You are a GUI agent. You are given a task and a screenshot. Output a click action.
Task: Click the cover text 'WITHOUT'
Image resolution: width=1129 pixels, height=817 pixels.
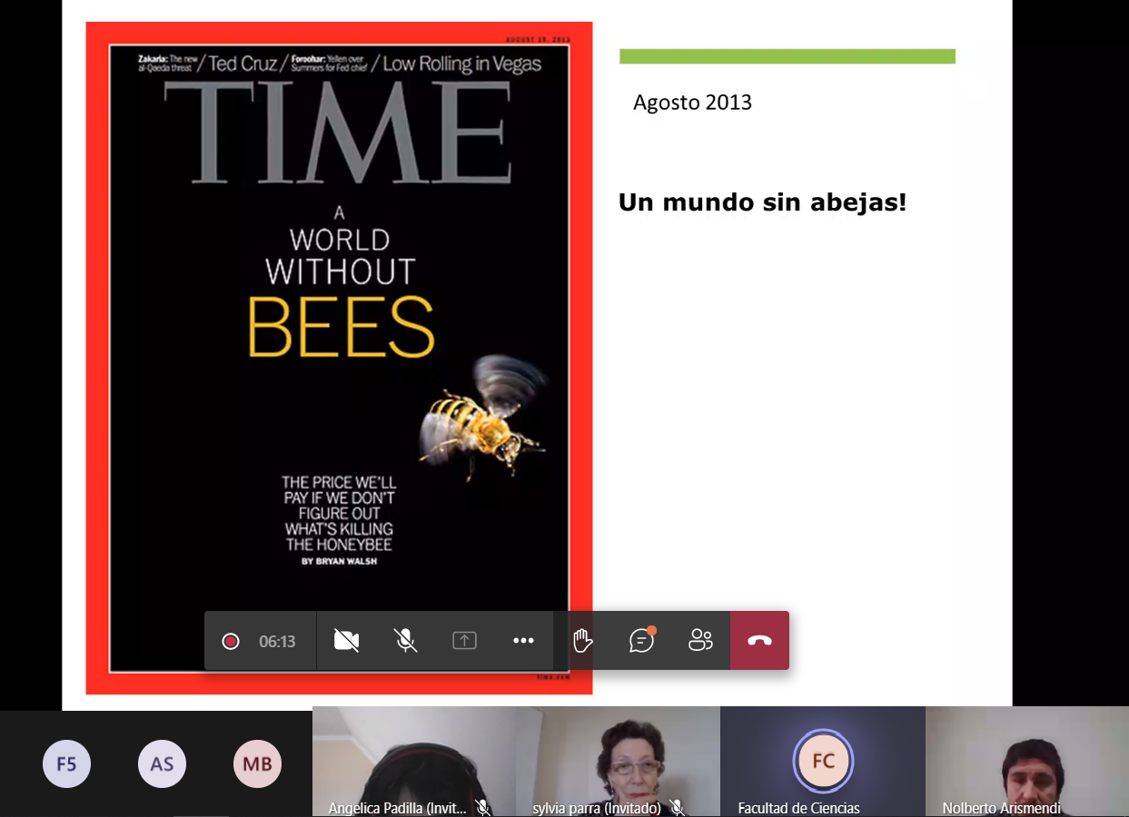[341, 271]
